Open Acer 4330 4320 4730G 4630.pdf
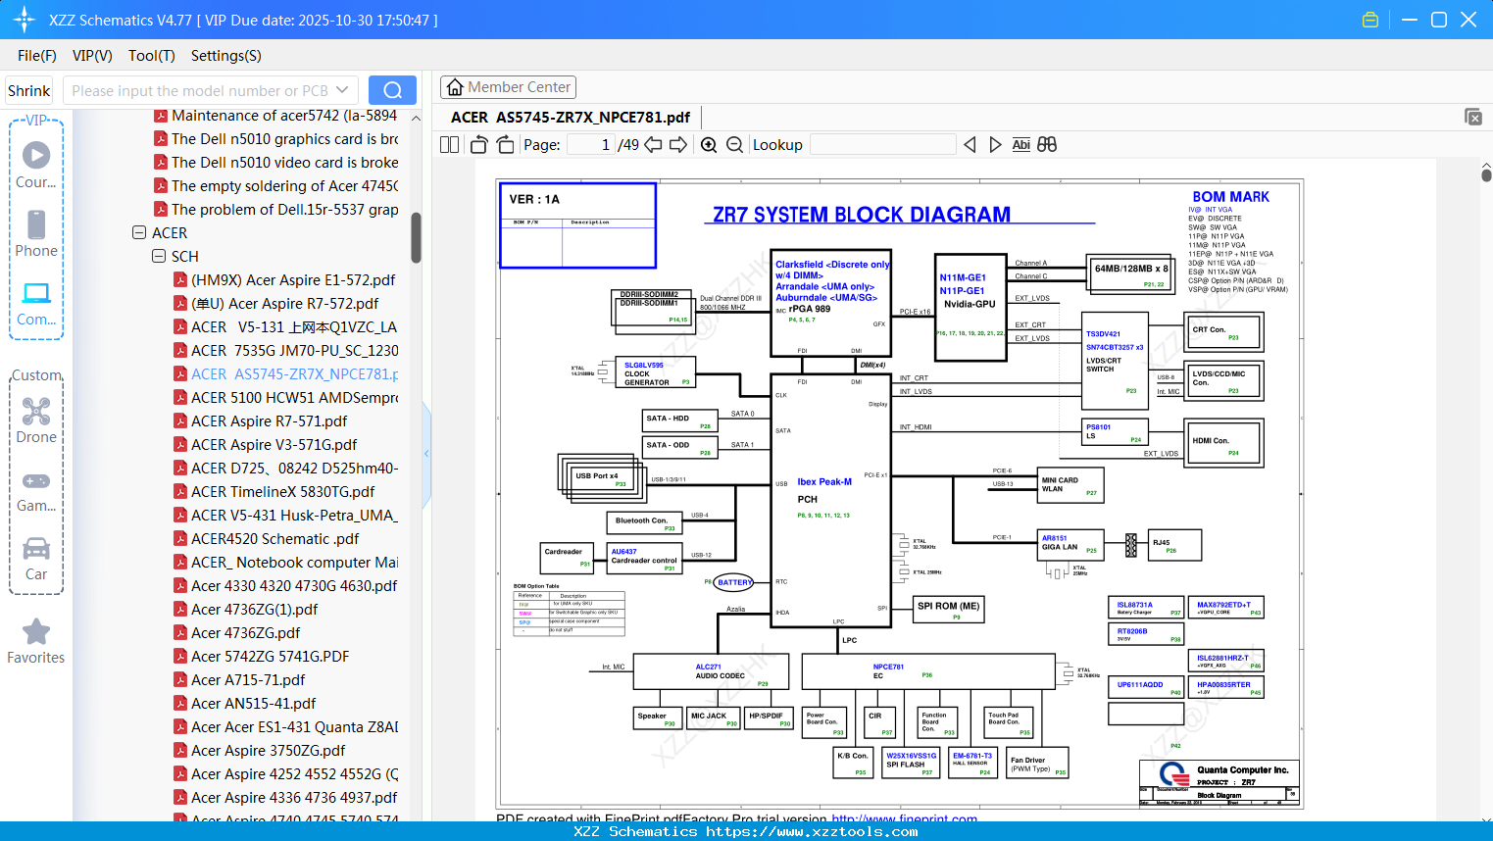Viewport: 1493px width, 841px height. 294,586
